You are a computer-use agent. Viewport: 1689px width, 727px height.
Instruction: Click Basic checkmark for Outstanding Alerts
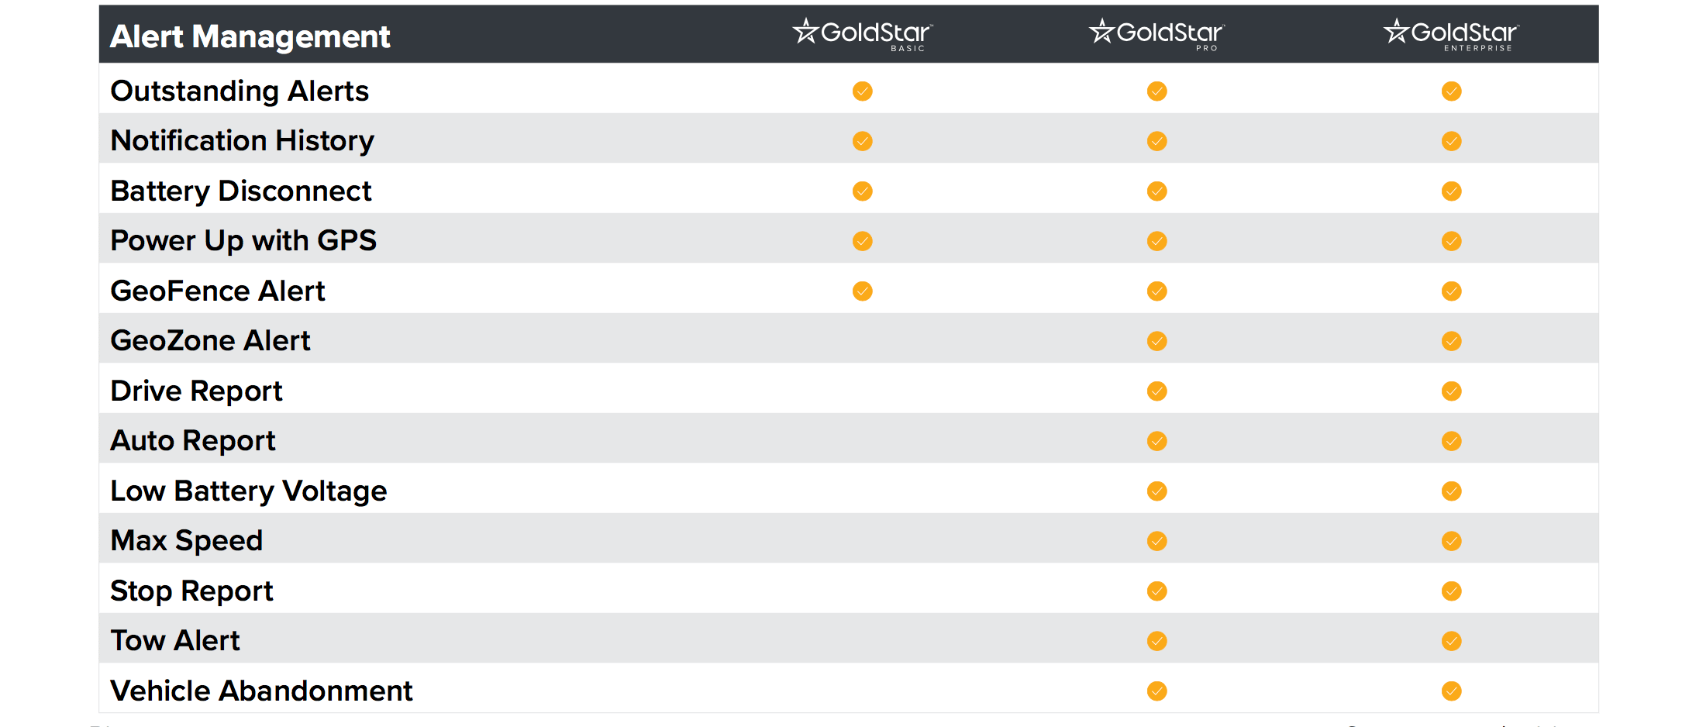click(863, 91)
